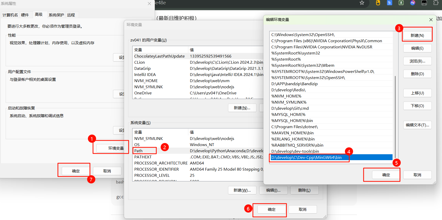
Task: Click the 删除(D) button
Action: (417, 74)
